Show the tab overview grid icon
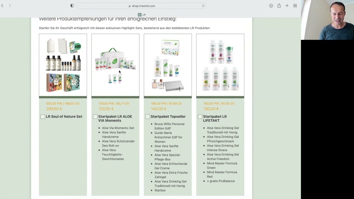 coord(295,6)
